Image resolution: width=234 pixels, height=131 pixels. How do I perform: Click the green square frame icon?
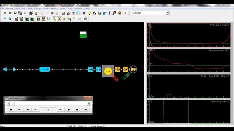pyautogui.click(x=32, y=19)
